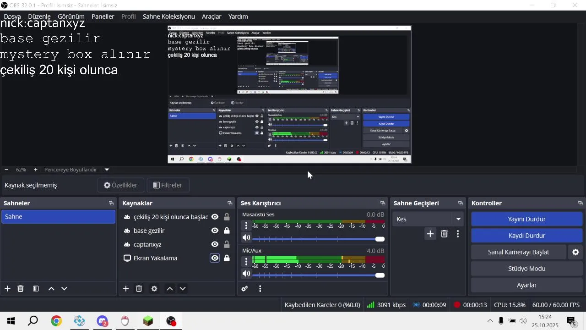
Task: Open Masaüstü Ses options three-dot menu
Action: (246, 225)
